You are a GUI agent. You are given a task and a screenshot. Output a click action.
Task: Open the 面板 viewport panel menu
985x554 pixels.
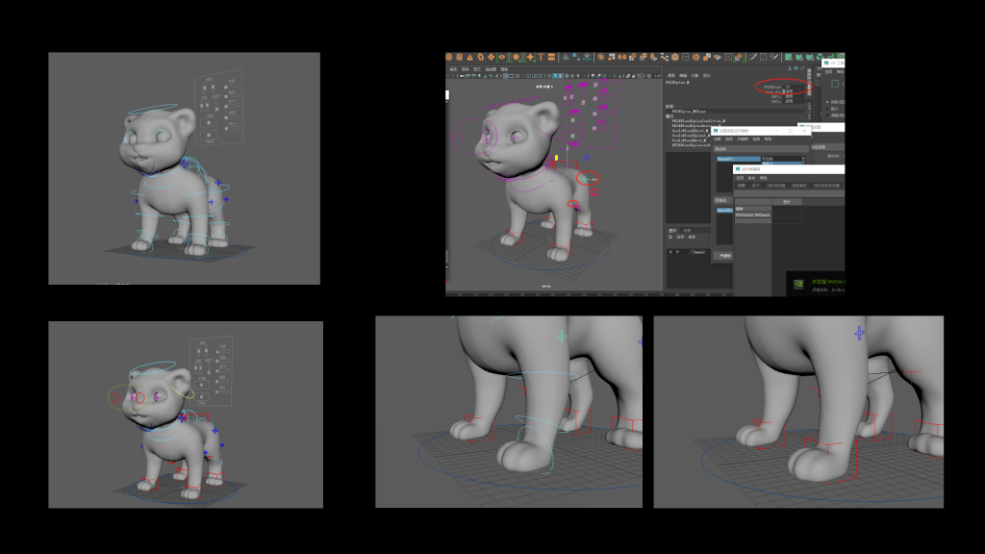click(x=504, y=69)
